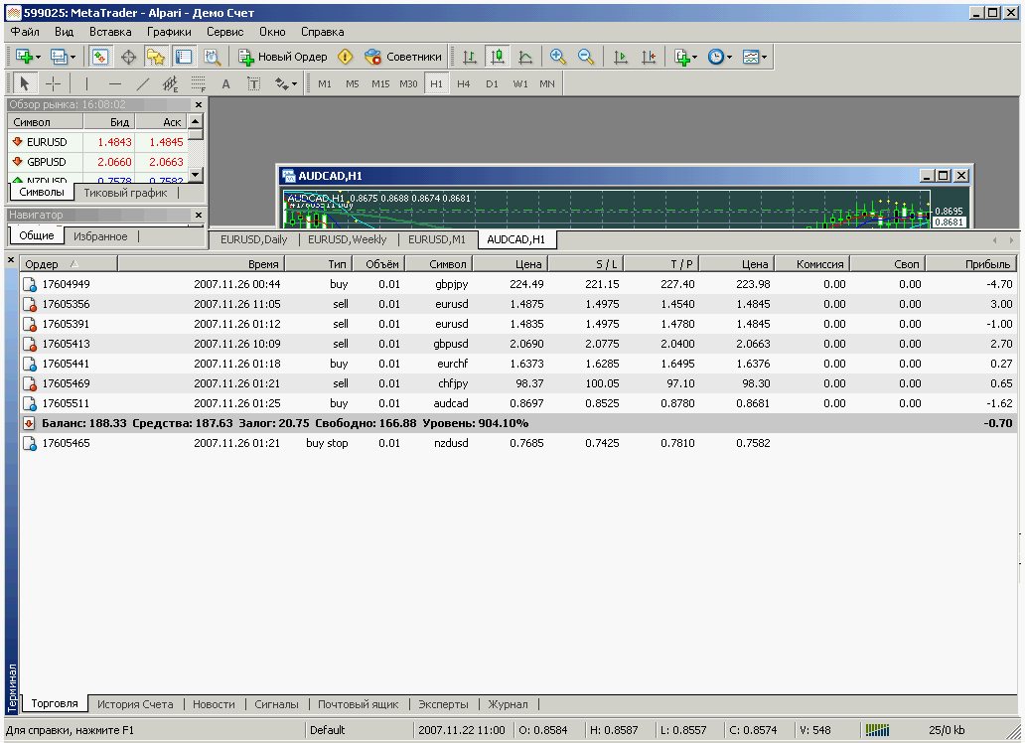Switch chart to candlesticks view icon

(498, 57)
